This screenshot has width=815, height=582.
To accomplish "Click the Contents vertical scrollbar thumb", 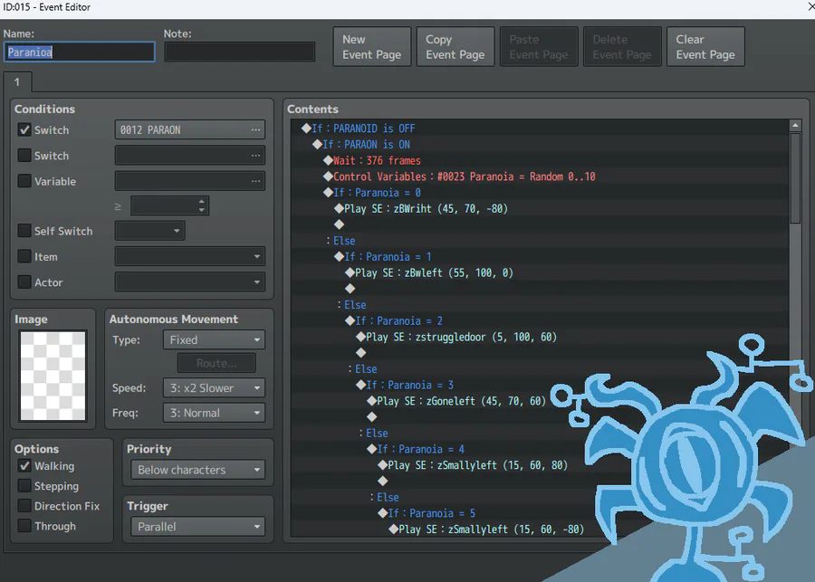I will (x=795, y=178).
